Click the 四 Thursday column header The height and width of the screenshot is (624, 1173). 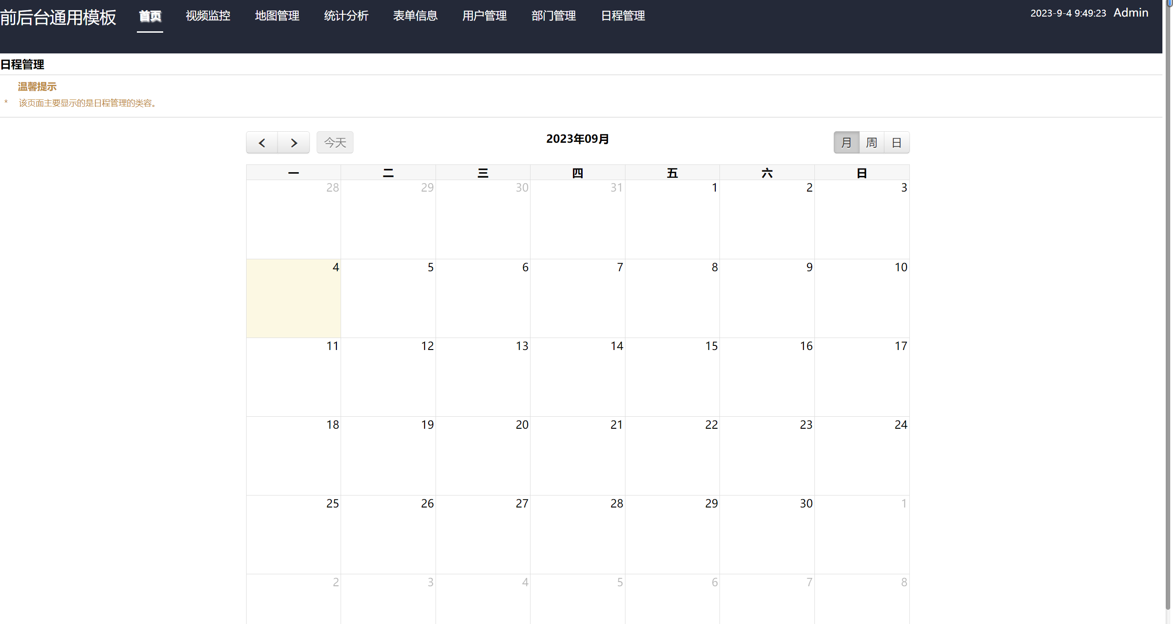[578, 173]
